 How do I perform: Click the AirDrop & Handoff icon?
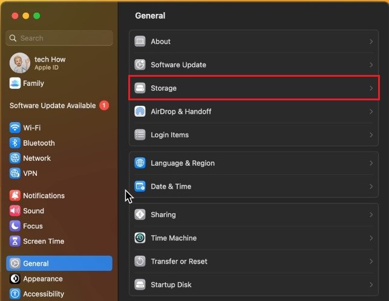(140, 112)
